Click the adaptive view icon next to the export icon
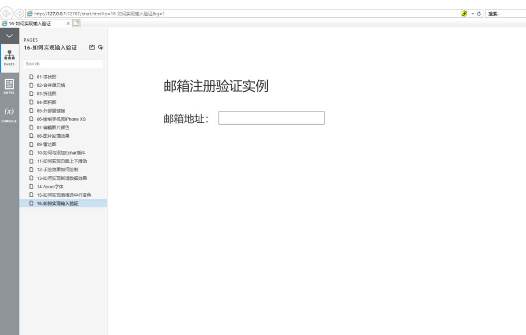This screenshot has height=335, width=526. click(100, 47)
